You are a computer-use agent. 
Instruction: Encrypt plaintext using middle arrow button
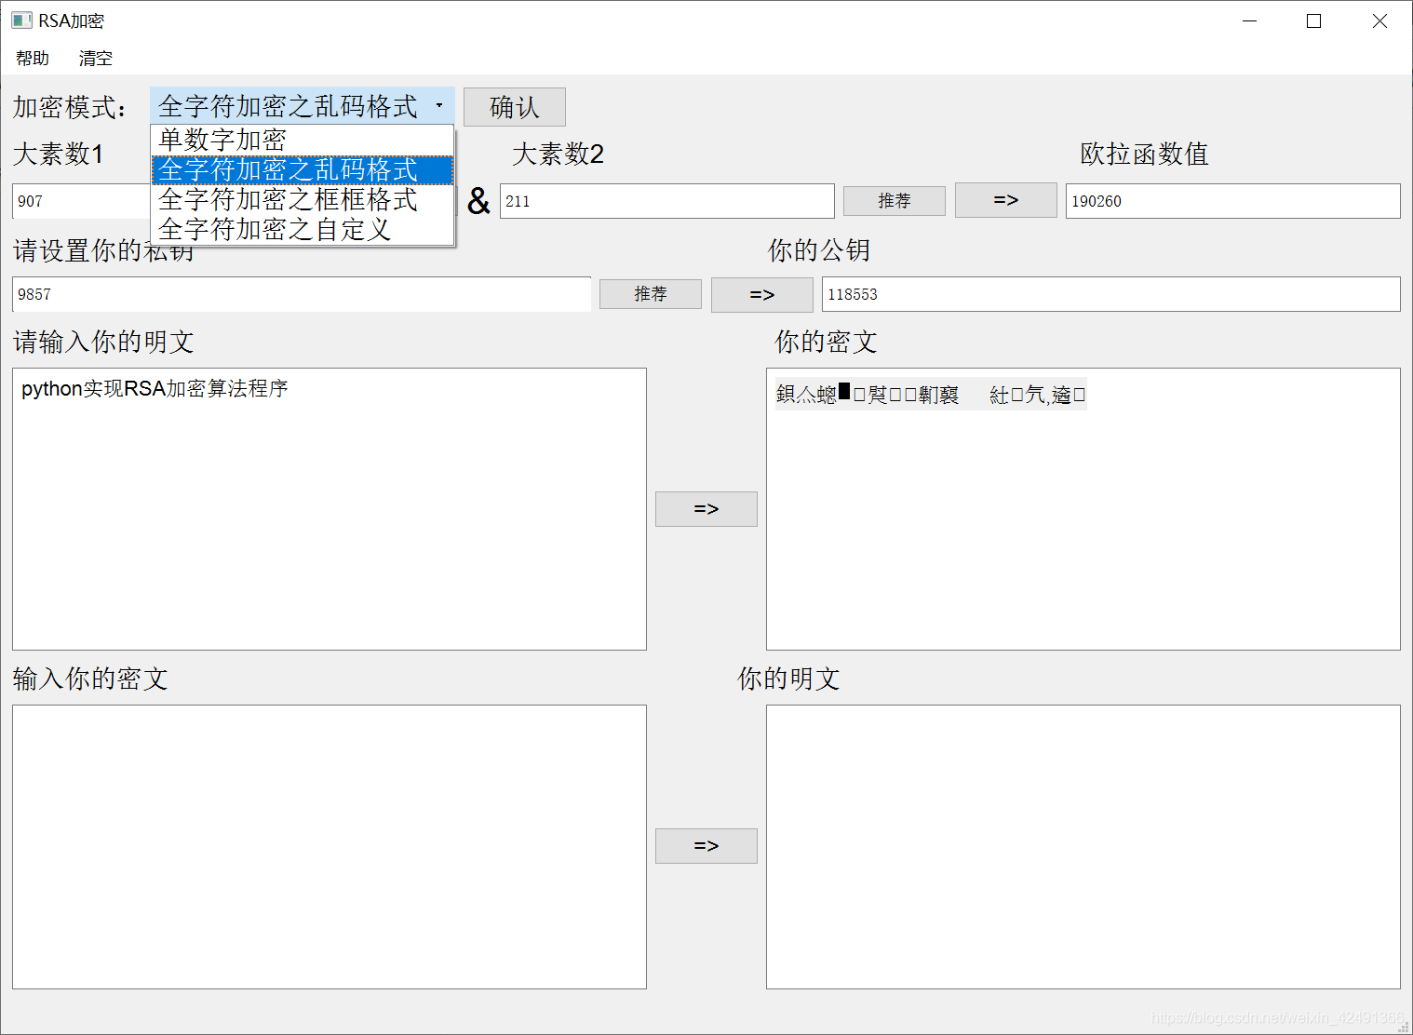[706, 509]
